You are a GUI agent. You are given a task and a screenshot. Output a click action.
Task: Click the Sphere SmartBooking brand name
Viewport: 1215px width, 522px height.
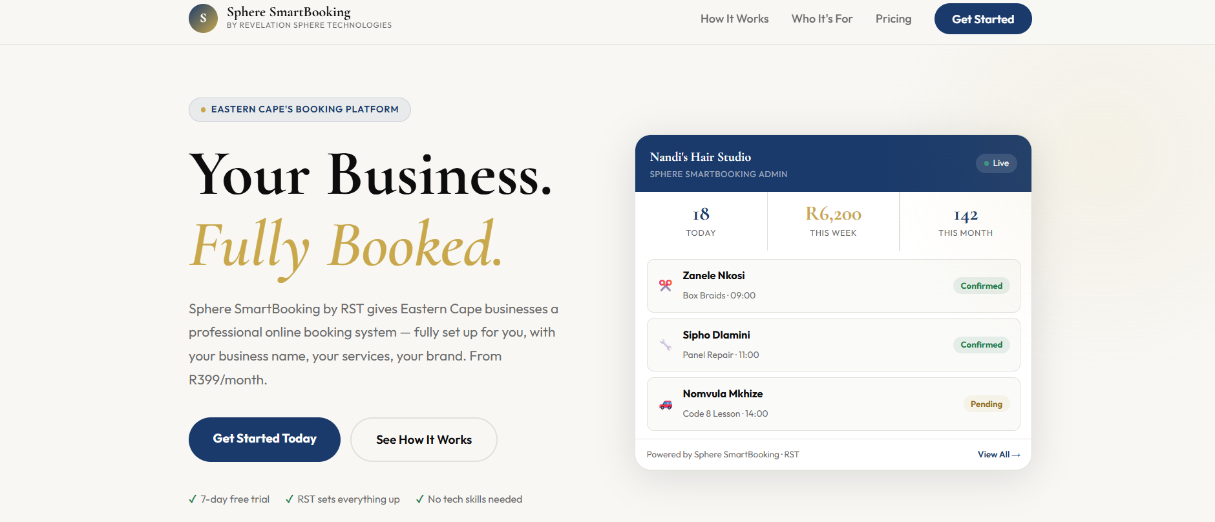click(289, 12)
